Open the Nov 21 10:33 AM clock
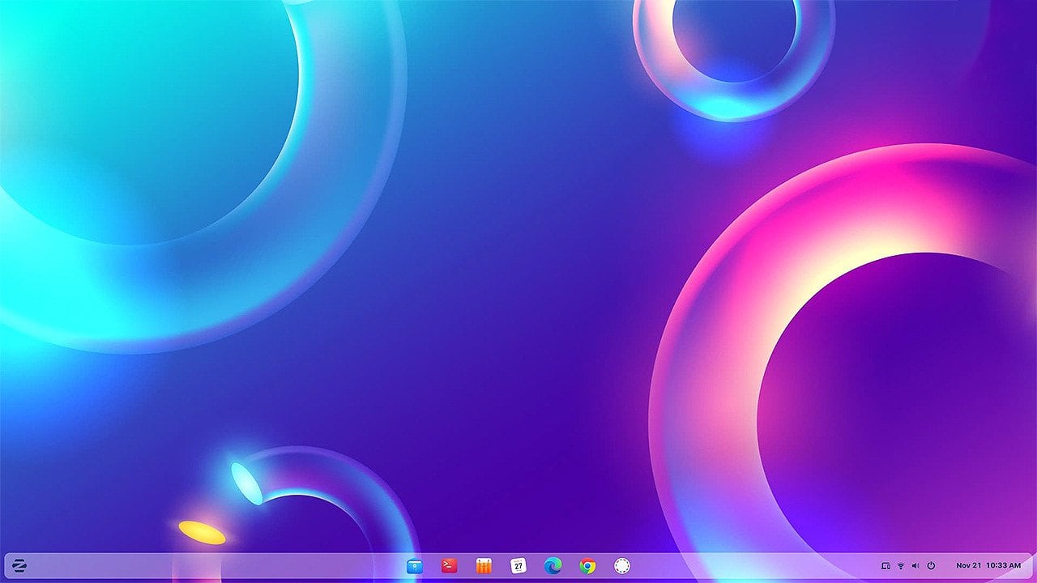 [988, 565]
